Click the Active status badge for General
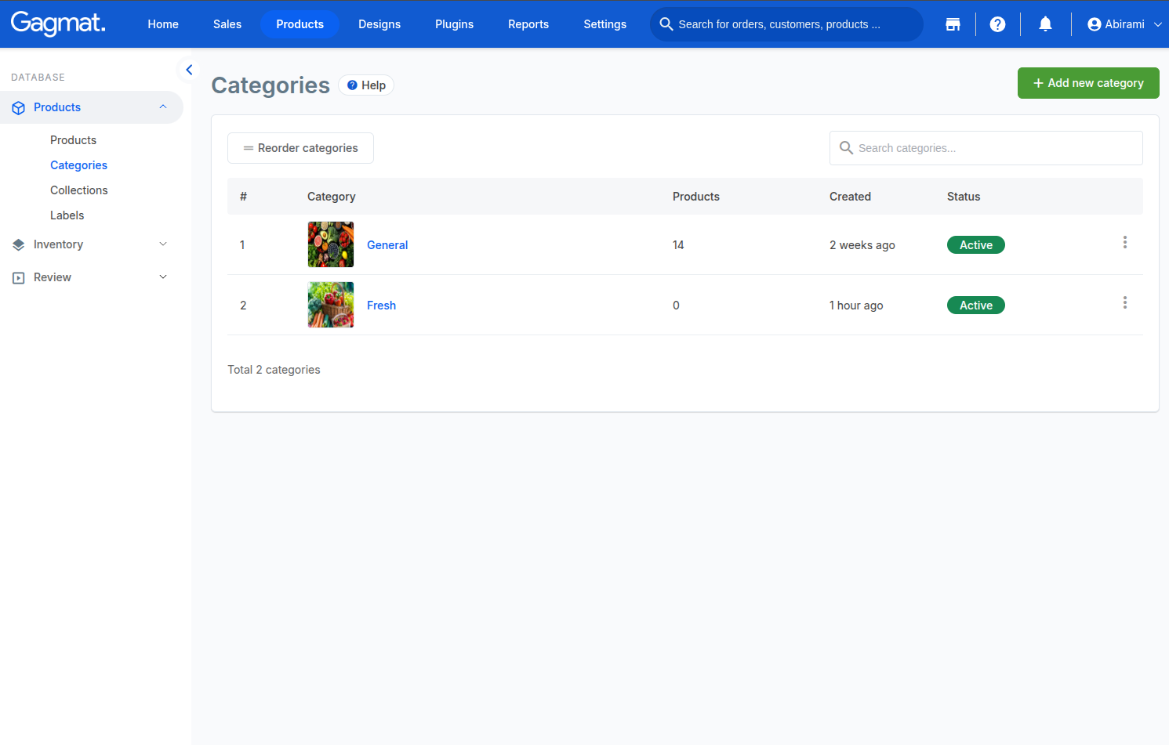This screenshot has height=745, width=1169. tap(976, 245)
